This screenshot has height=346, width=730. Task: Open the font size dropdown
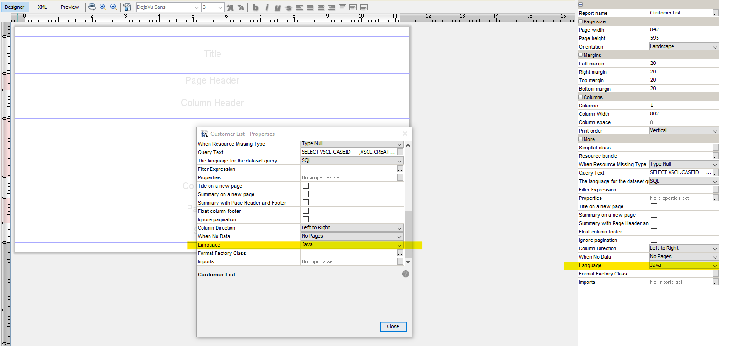pyautogui.click(x=213, y=7)
